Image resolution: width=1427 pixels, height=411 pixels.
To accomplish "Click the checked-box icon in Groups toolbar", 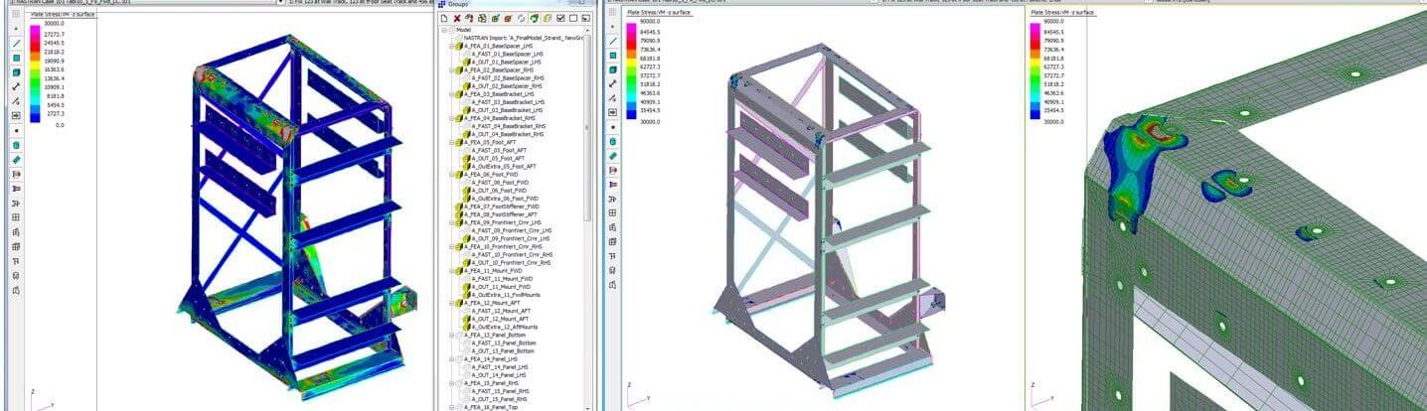I will 560,18.
